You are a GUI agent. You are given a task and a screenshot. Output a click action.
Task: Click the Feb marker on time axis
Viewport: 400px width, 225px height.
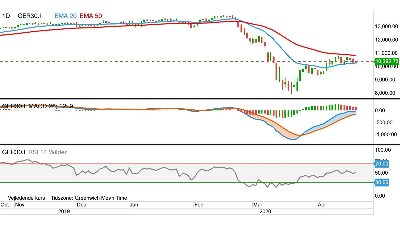click(199, 205)
